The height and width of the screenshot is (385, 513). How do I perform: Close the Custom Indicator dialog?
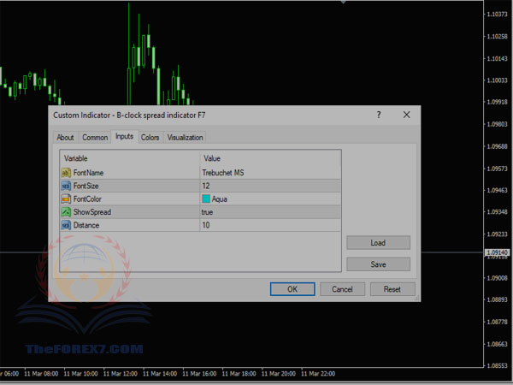[406, 115]
